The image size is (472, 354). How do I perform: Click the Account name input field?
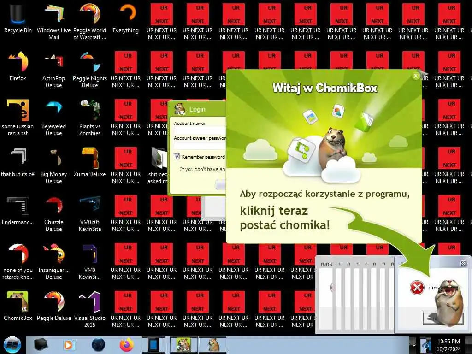click(x=200, y=130)
